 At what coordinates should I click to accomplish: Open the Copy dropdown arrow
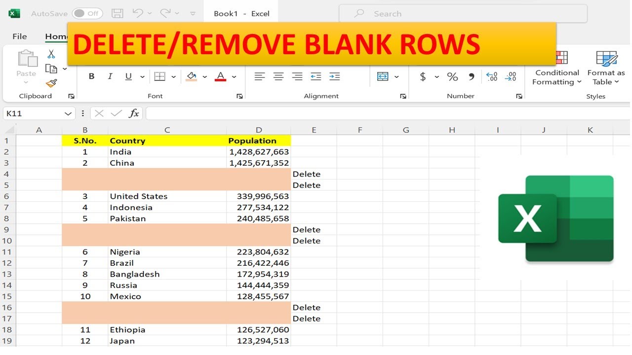(65, 69)
